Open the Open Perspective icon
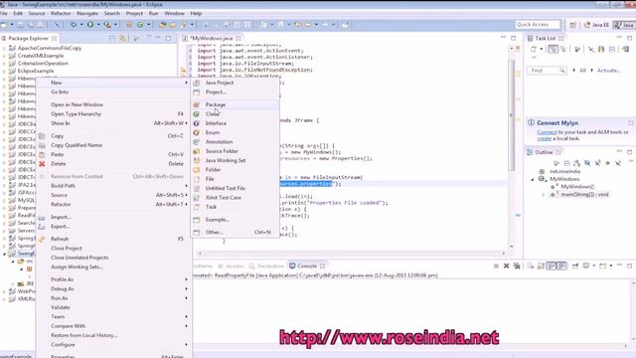636x358 pixels. (x=573, y=25)
